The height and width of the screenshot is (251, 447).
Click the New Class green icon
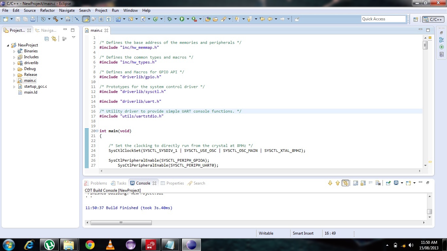155,19
